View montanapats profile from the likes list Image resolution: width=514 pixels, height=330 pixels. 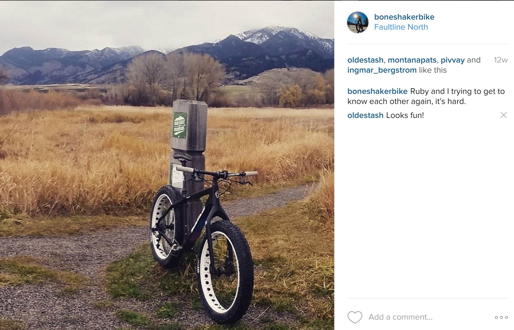point(412,60)
